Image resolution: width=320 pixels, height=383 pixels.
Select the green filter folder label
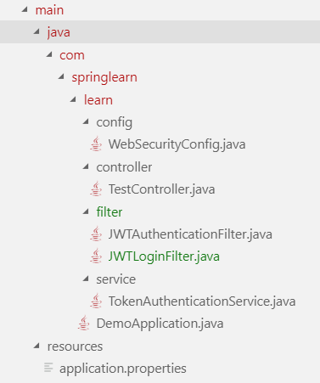coord(109,212)
